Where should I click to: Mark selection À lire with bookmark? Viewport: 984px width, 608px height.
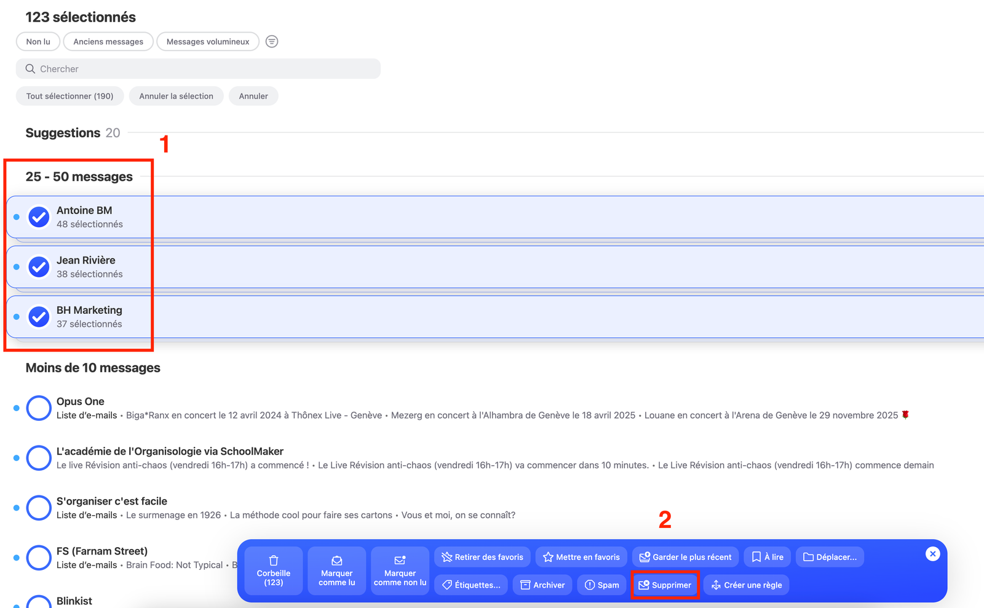click(x=768, y=557)
